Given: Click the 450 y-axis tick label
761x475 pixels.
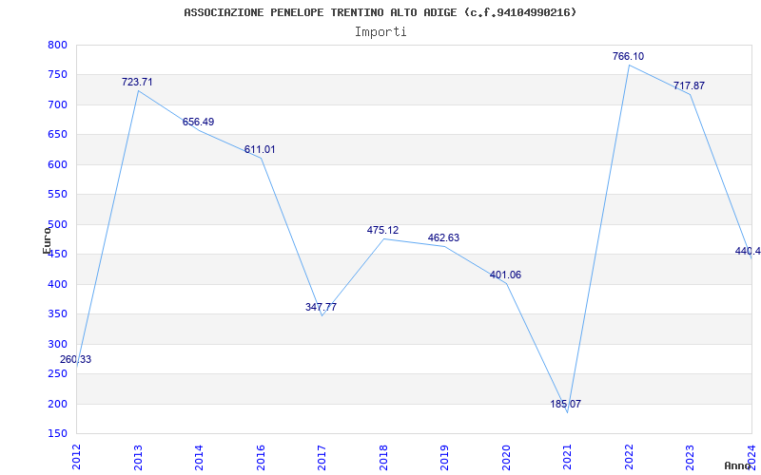Looking at the screenshot, I should [x=57, y=255].
